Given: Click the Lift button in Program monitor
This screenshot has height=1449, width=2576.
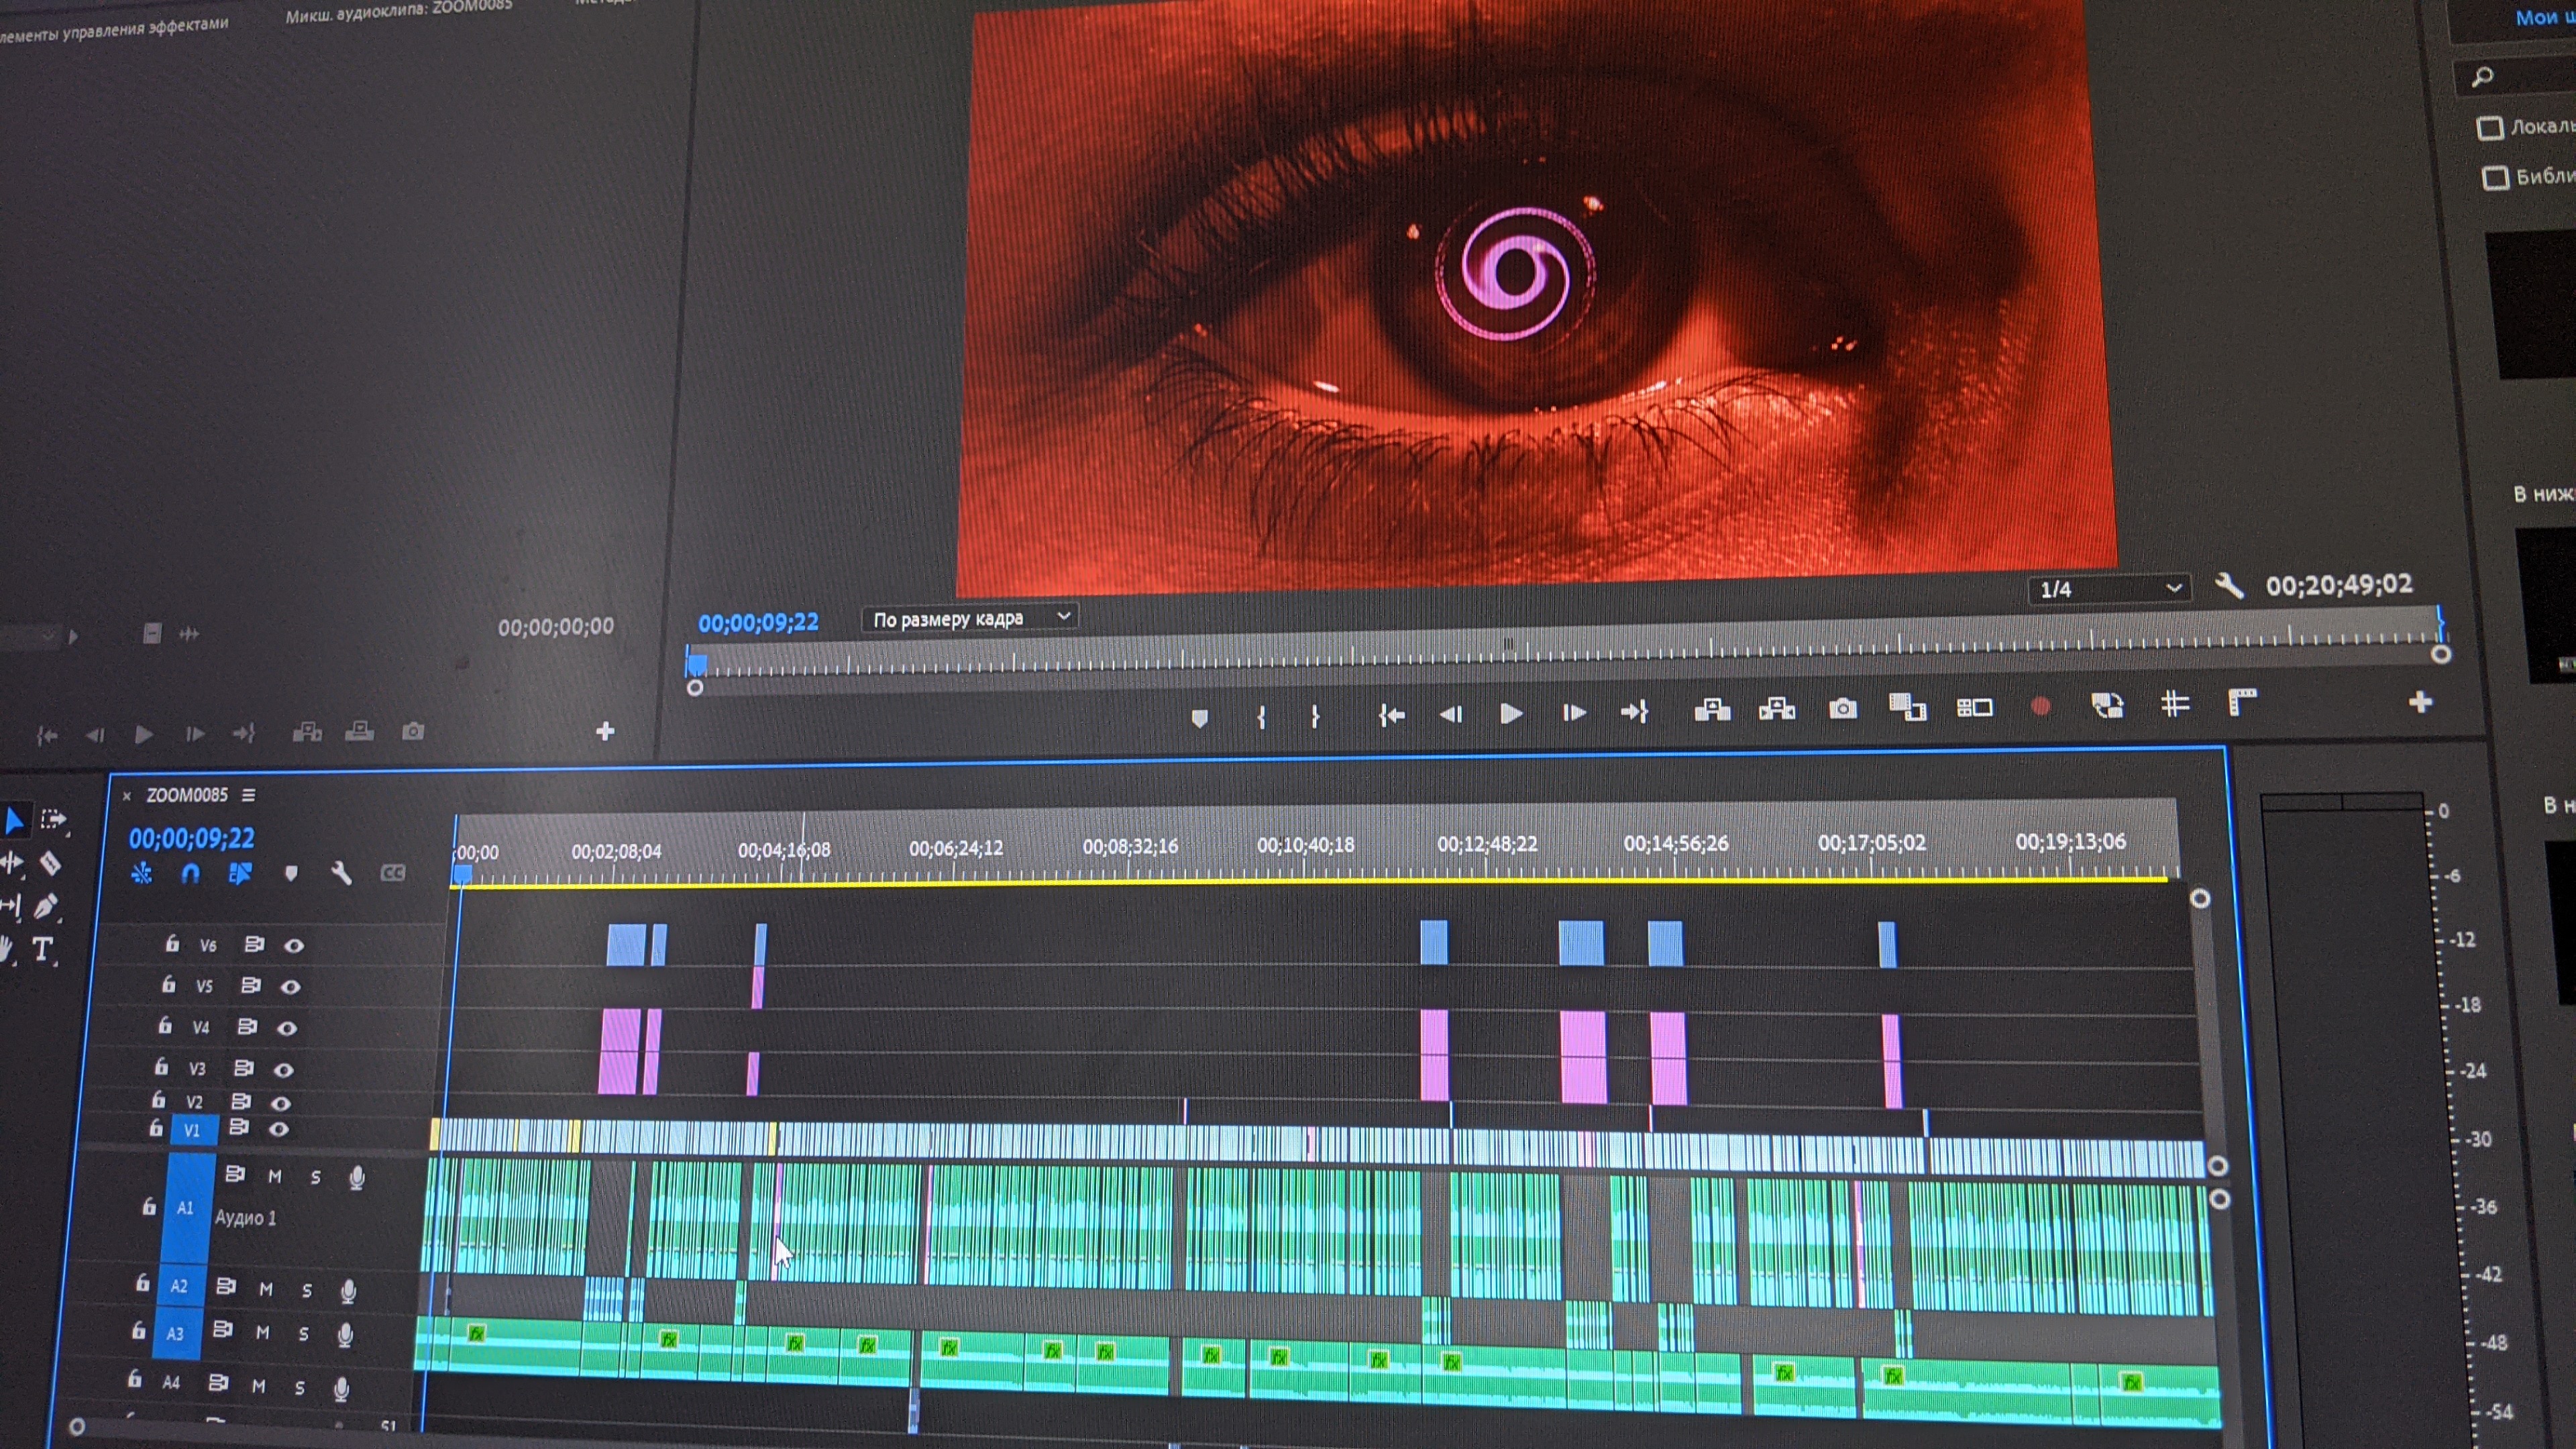Looking at the screenshot, I should (1712, 709).
